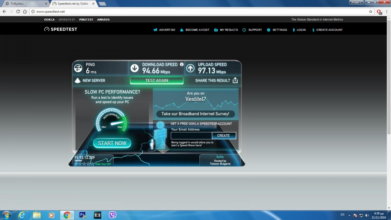Open the MY RESULTS link
The height and width of the screenshot is (220, 391).
pos(229,30)
